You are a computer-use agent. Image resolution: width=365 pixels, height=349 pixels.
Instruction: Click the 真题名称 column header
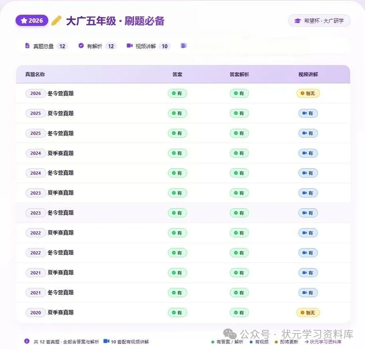[x=35, y=74]
